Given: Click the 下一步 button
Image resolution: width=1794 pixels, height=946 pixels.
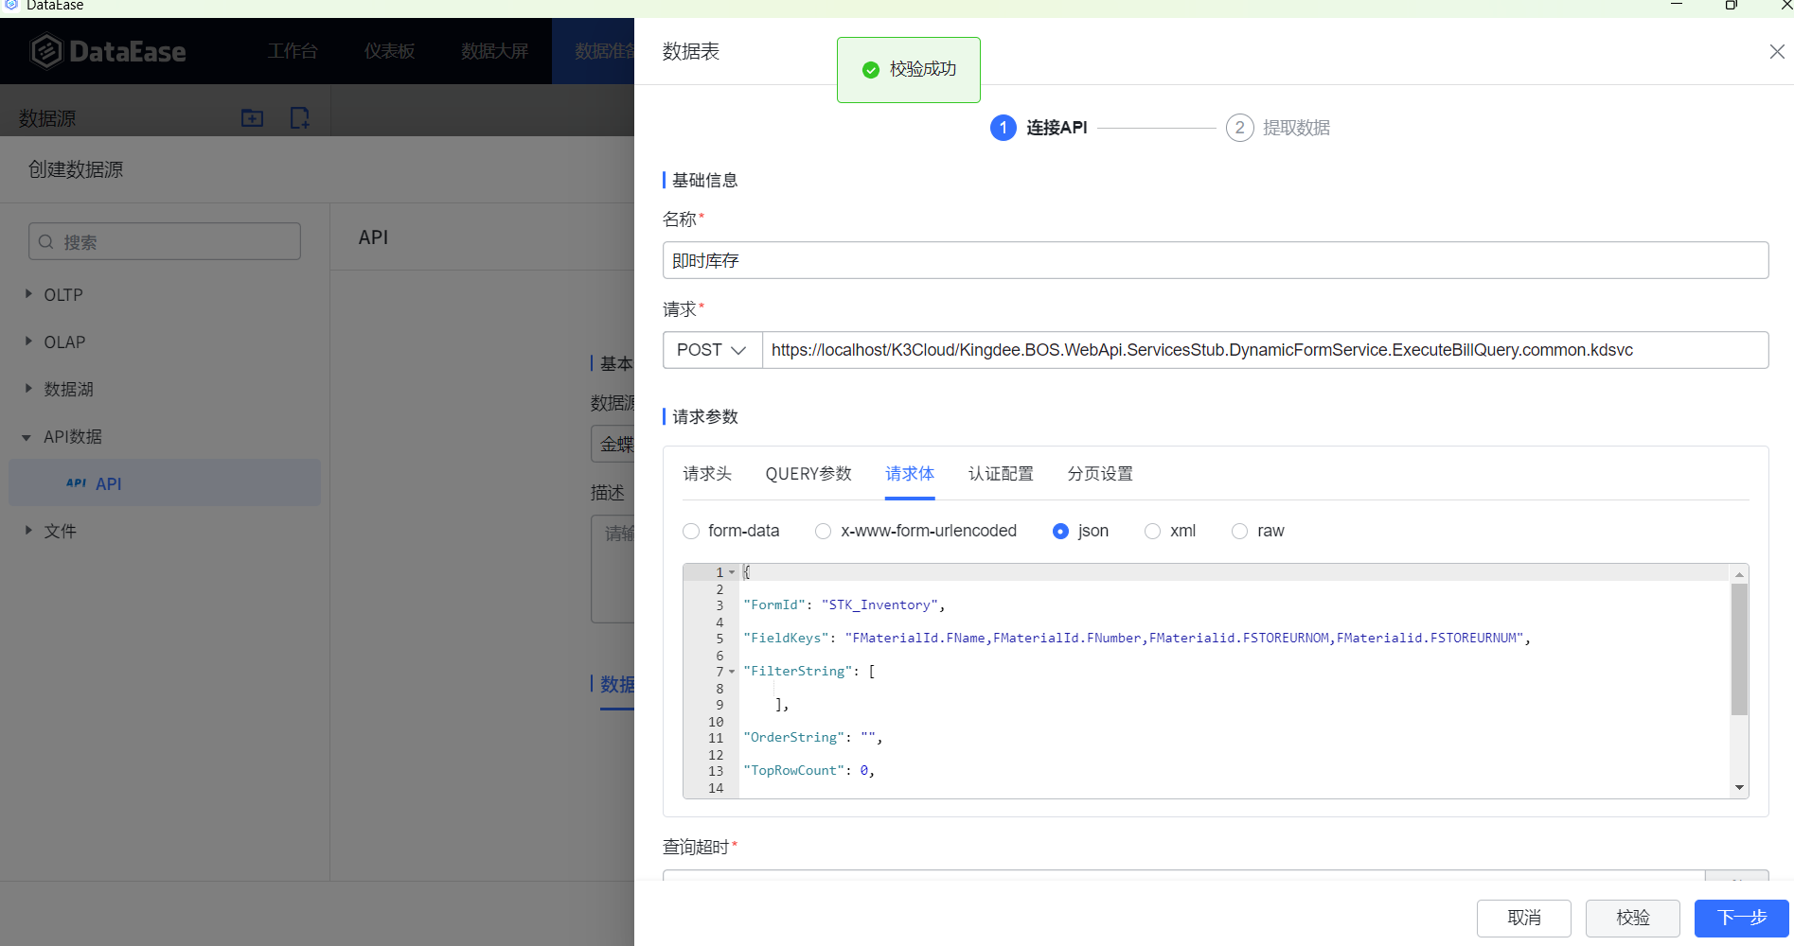Looking at the screenshot, I should pos(1741,918).
